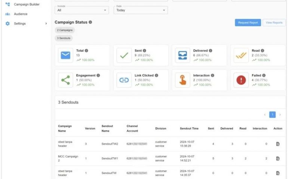This screenshot has width=288, height=179.
Task: Click the Total envelope icon
Action: click(66, 56)
